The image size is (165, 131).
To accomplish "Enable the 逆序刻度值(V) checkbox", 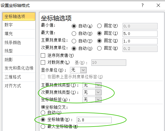I will [43, 56].
